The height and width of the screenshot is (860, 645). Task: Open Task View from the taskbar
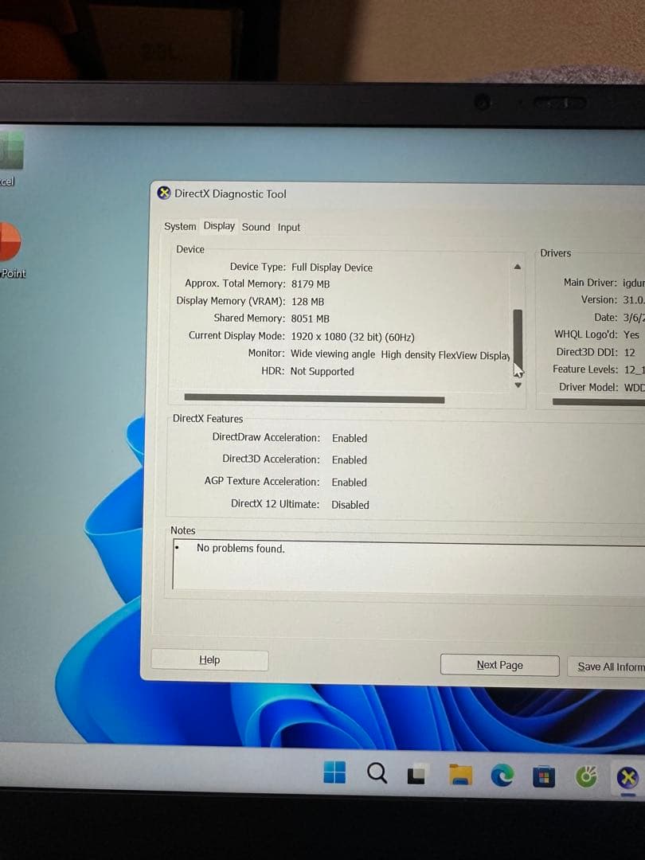[416, 773]
